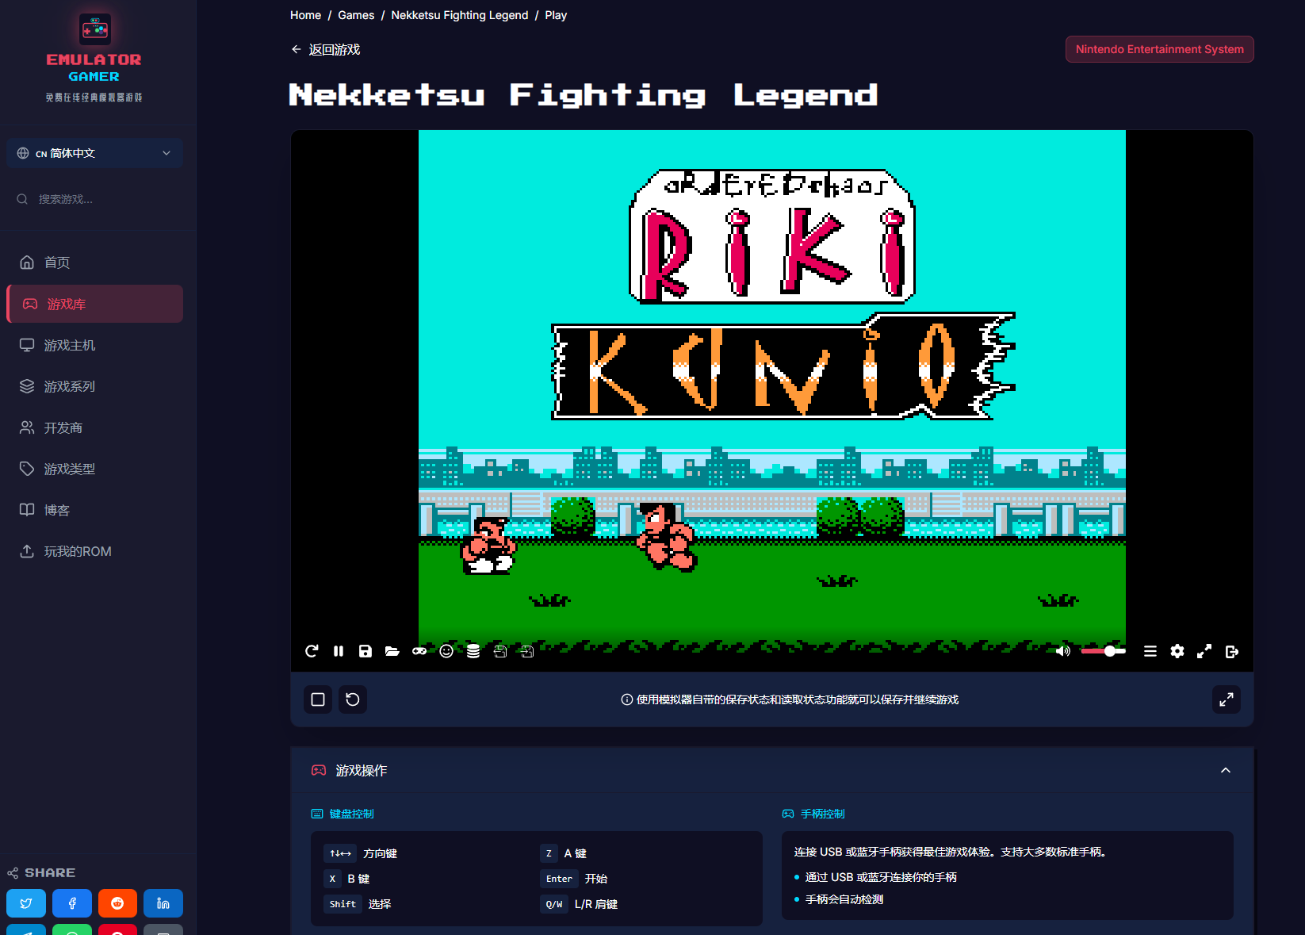Open the gamepad control settings icon

point(419,651)
